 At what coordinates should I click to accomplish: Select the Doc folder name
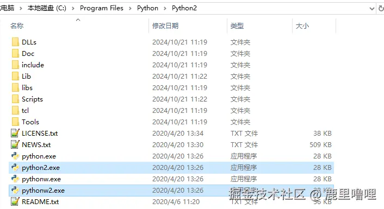pos(28,54)
